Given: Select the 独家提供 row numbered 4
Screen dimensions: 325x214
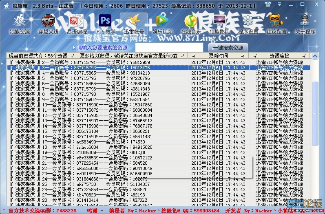Looking at the screenshot, I should [x=159, y=73].
